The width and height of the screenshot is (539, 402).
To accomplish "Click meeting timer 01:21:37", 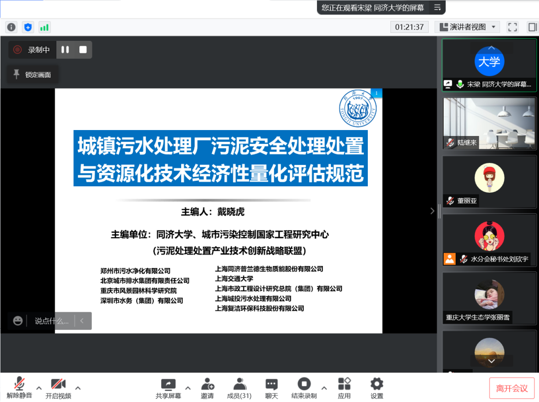I will [409, 27].
